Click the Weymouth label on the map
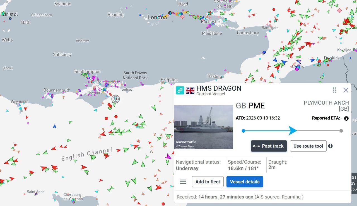357x206 pixels. tap(20, 102)
